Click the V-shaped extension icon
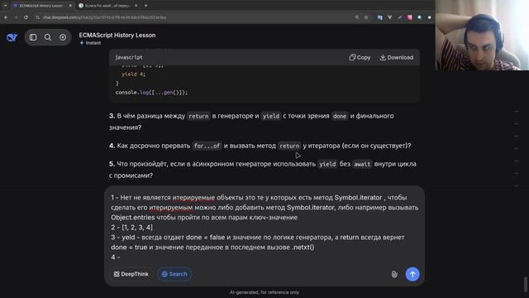This screenshot has height=298, width=529. coord(389,17)
